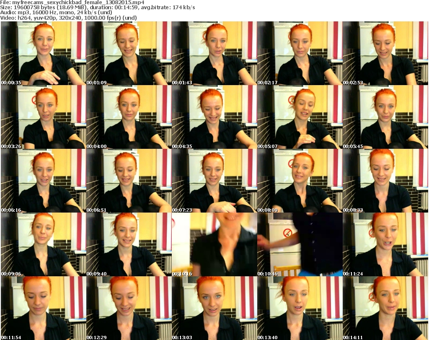Select the thumbnail stamped 00:00:35

pos(44,53)
